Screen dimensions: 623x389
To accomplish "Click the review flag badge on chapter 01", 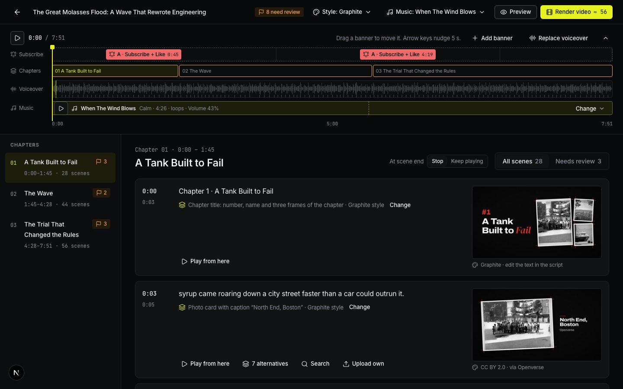I will [101, 162].
